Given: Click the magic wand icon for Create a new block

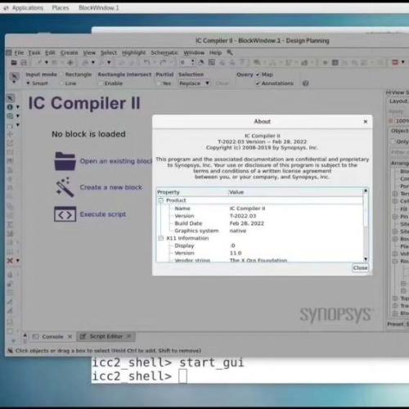Looking at the screenshot, I should point(65,187).
